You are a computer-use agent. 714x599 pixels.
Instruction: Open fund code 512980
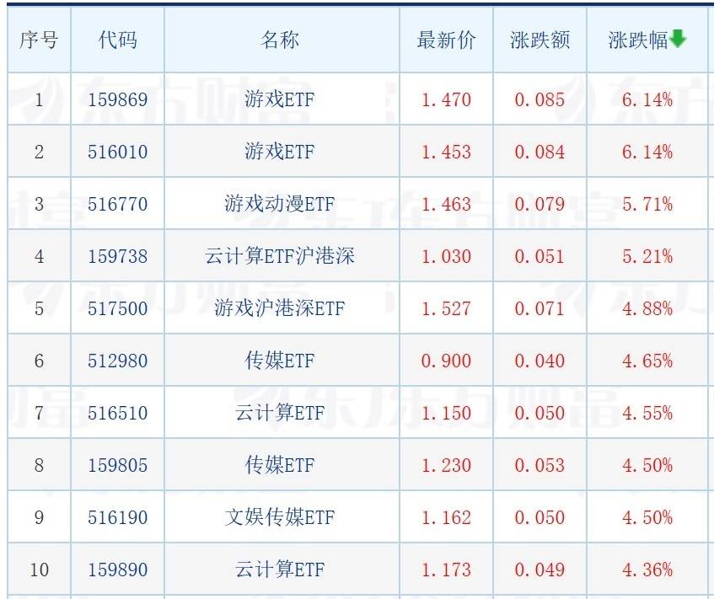117,361
